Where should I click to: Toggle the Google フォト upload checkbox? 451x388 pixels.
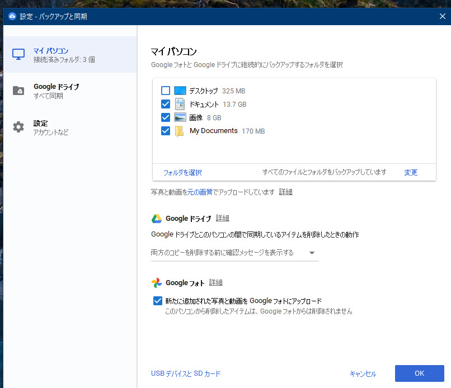(157, 301)
